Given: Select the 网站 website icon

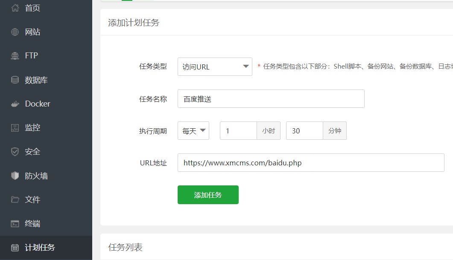Looking at the screenshot, I should tap(16, 32).
